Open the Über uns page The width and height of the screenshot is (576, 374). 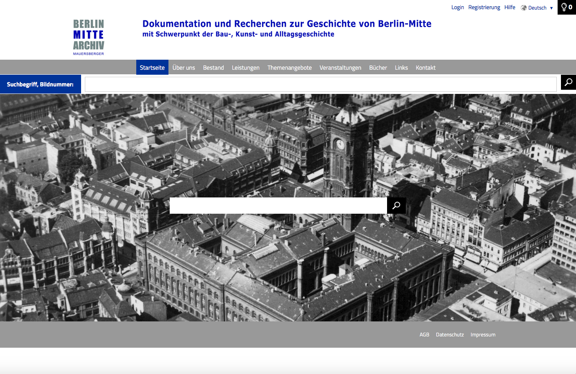coord(184,67)
